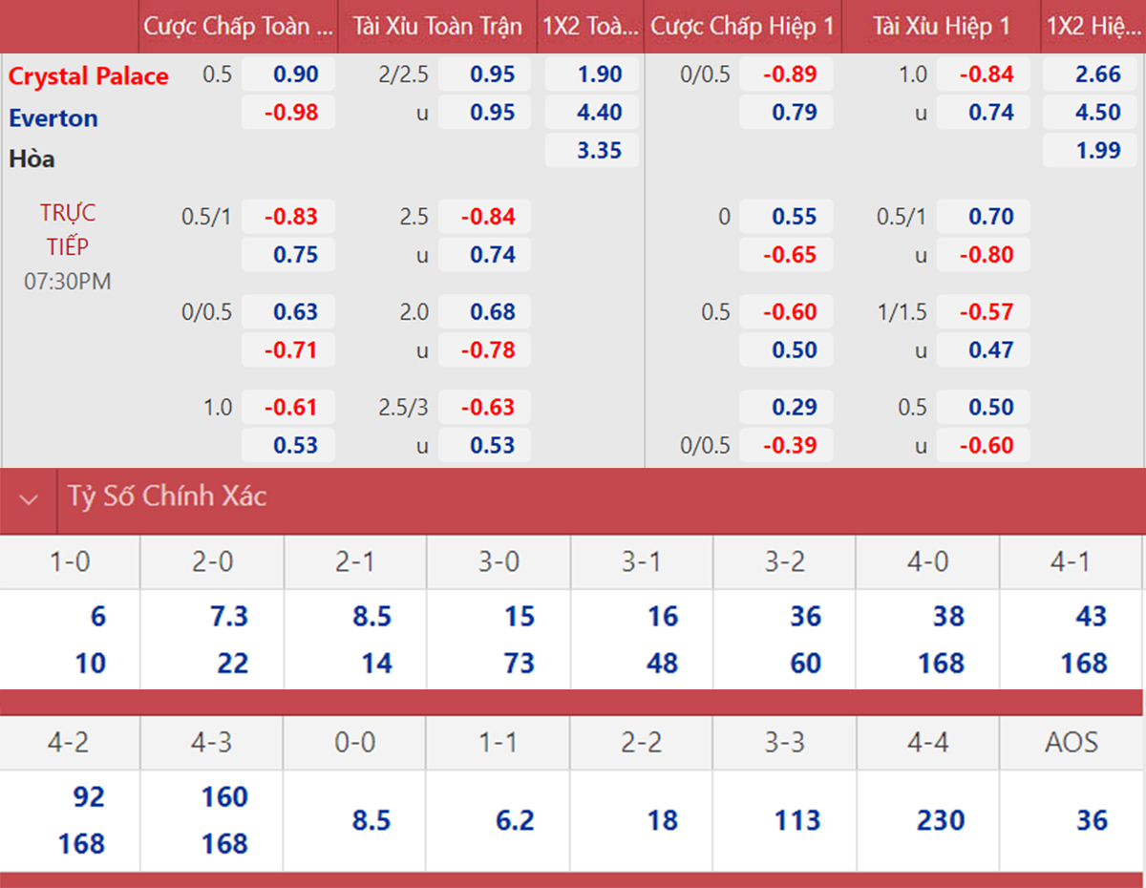Bet the 2-2 draw at odds 18
This screenshot has height=888, width=1146.
pyautogui.click(x=663, y=821)
